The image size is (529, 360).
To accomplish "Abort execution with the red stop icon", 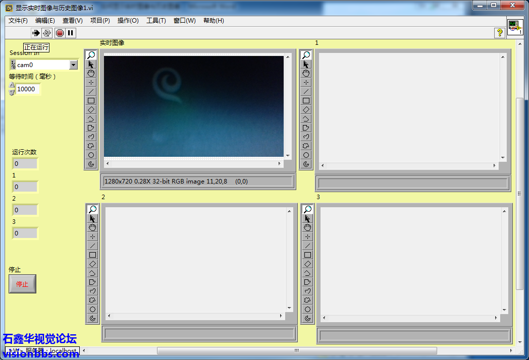I will 60,33.
